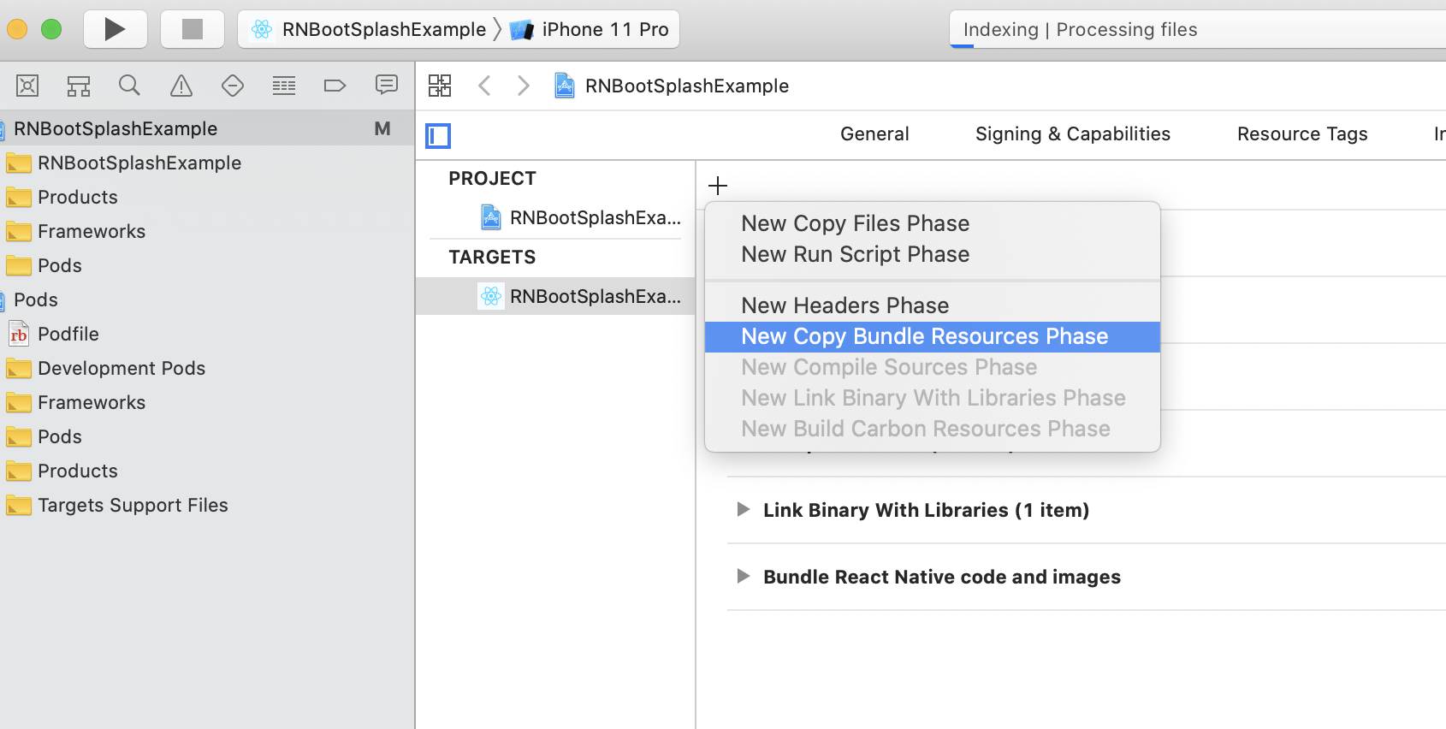
Task: Stop the current build
Action: pyautogui.click(x=192, y=28)
